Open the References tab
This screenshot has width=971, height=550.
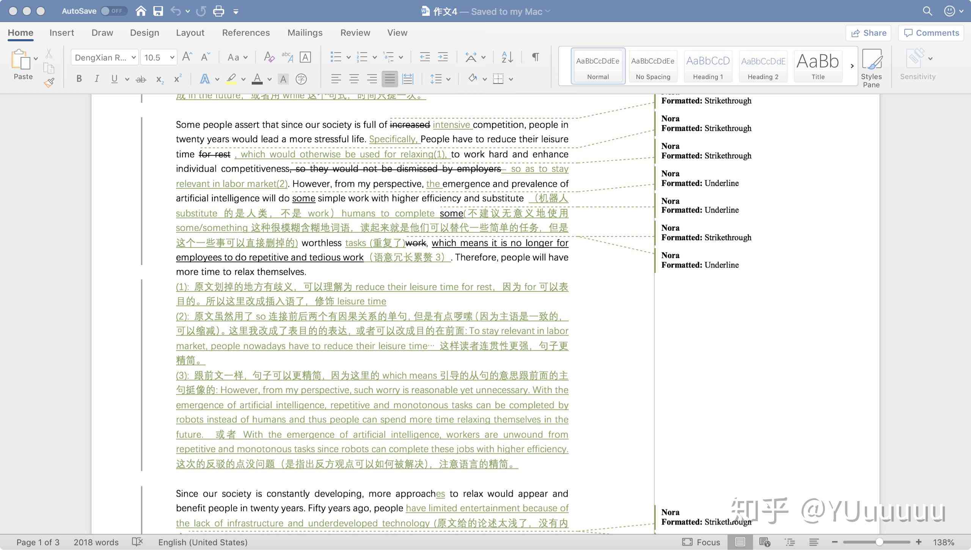tap(245, 32)
